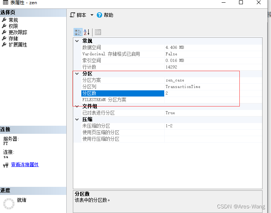Image resolution: width=271 pixels, height=213 pixels.
Task: Select the 索引空间 property row
Action: (172, 61)
